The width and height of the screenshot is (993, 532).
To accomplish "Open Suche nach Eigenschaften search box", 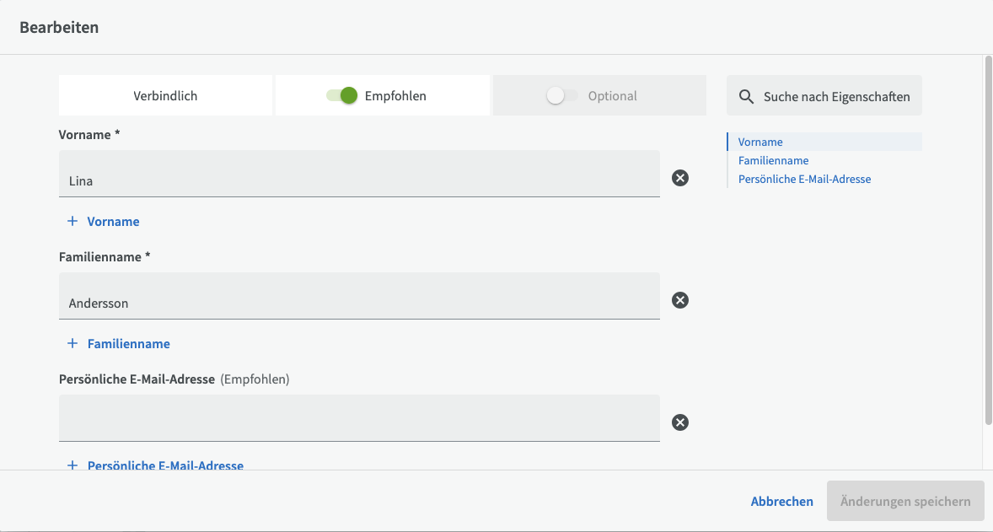I will tap(835, 97).
